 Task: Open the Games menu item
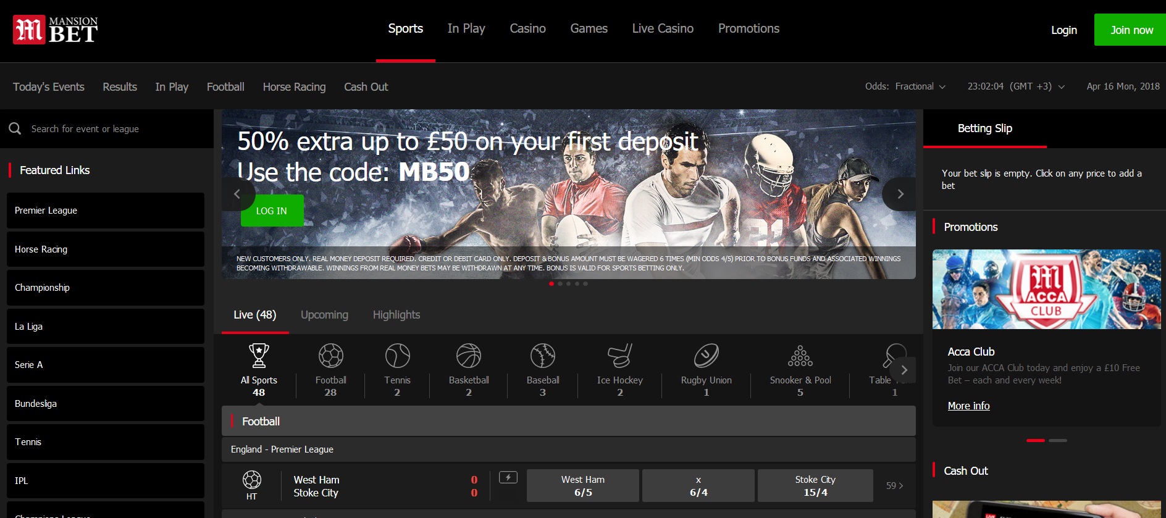589,28
